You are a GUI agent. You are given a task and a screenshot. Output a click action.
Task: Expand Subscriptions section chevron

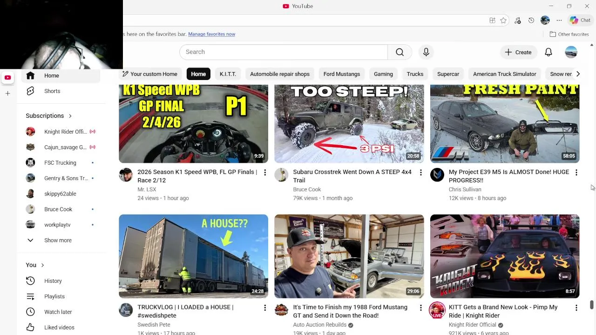point(70,116)
